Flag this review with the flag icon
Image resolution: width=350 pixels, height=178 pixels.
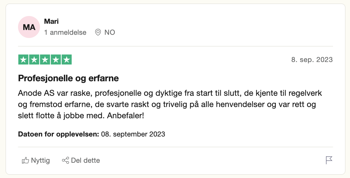tap(329, 160)
